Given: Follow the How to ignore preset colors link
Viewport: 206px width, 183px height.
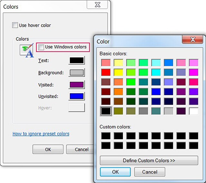Looking at the screenshot, I should click(x=41, y=134).
